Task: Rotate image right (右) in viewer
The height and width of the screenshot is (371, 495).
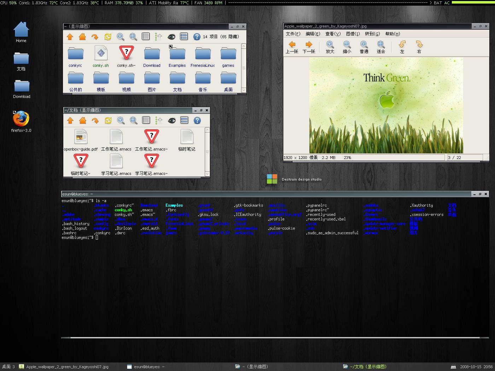Action: pos(419,47)
